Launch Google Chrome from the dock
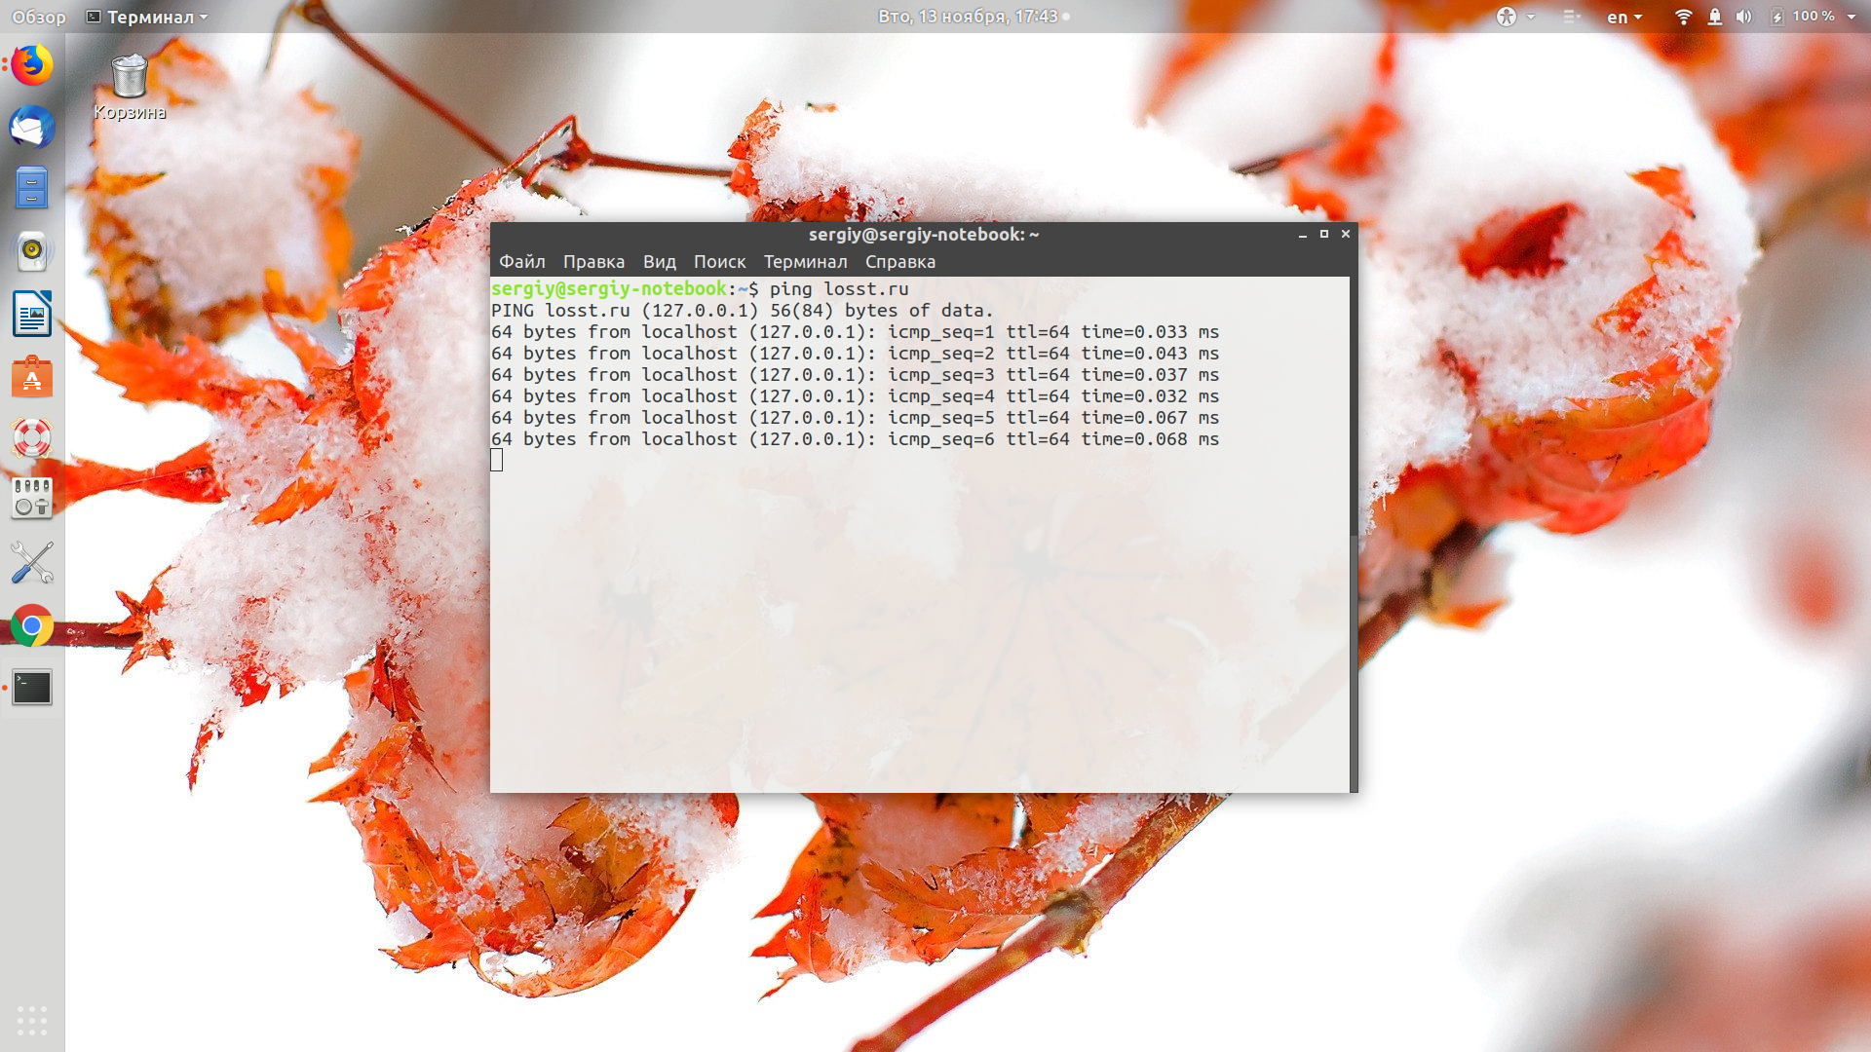Image resolution: width=1871 pixels, height=1052 pixels. [32, 625]
